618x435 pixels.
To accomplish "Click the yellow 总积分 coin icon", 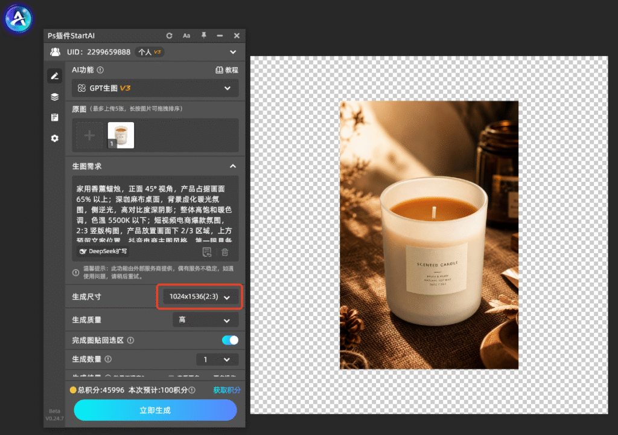I will coord(73,390).
